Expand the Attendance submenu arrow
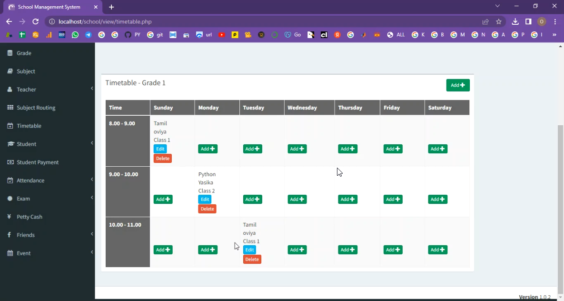The image size is (564, 301). (92, 180)
